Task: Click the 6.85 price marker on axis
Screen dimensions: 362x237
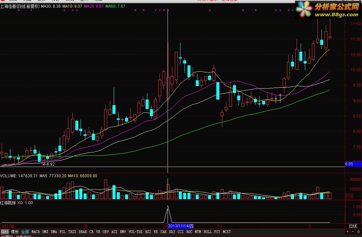Action: point(353,164)
